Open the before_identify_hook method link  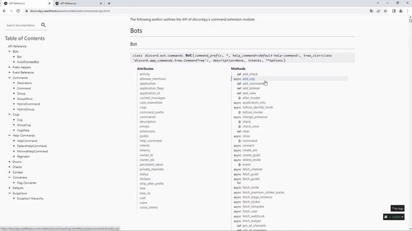tap(257, 107)
